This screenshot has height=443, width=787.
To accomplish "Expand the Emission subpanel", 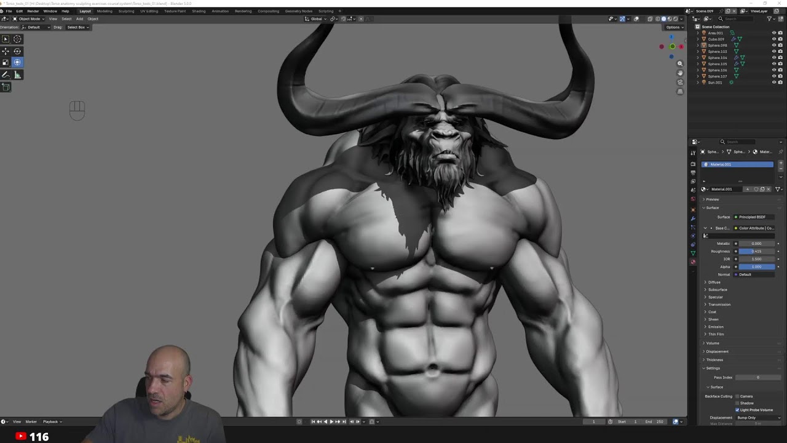I will [716, 327].
